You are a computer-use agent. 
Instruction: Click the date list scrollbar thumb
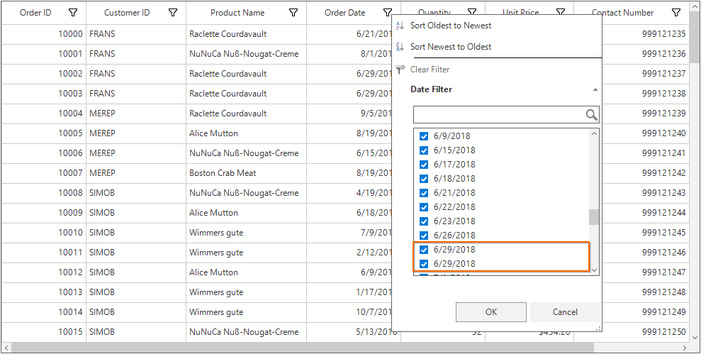pyautogui.click(x=594, y=217)
